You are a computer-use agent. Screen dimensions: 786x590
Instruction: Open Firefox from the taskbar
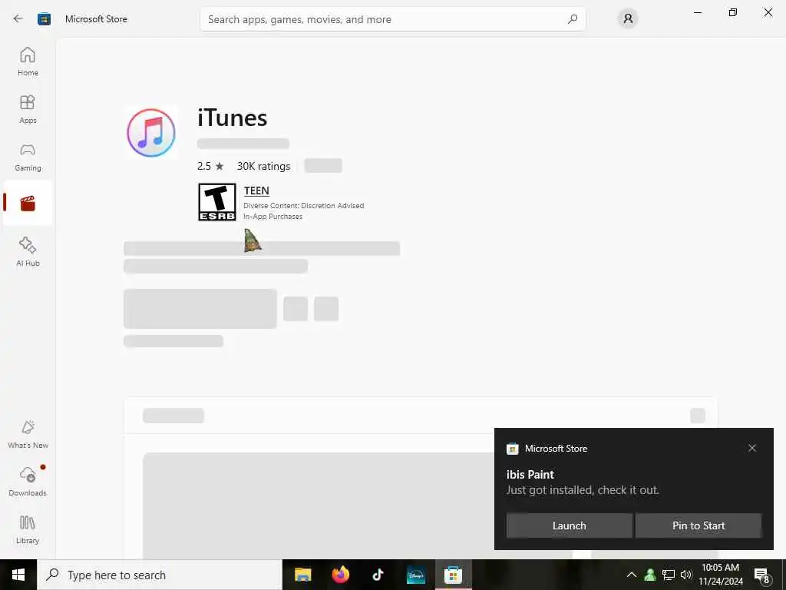340,575
